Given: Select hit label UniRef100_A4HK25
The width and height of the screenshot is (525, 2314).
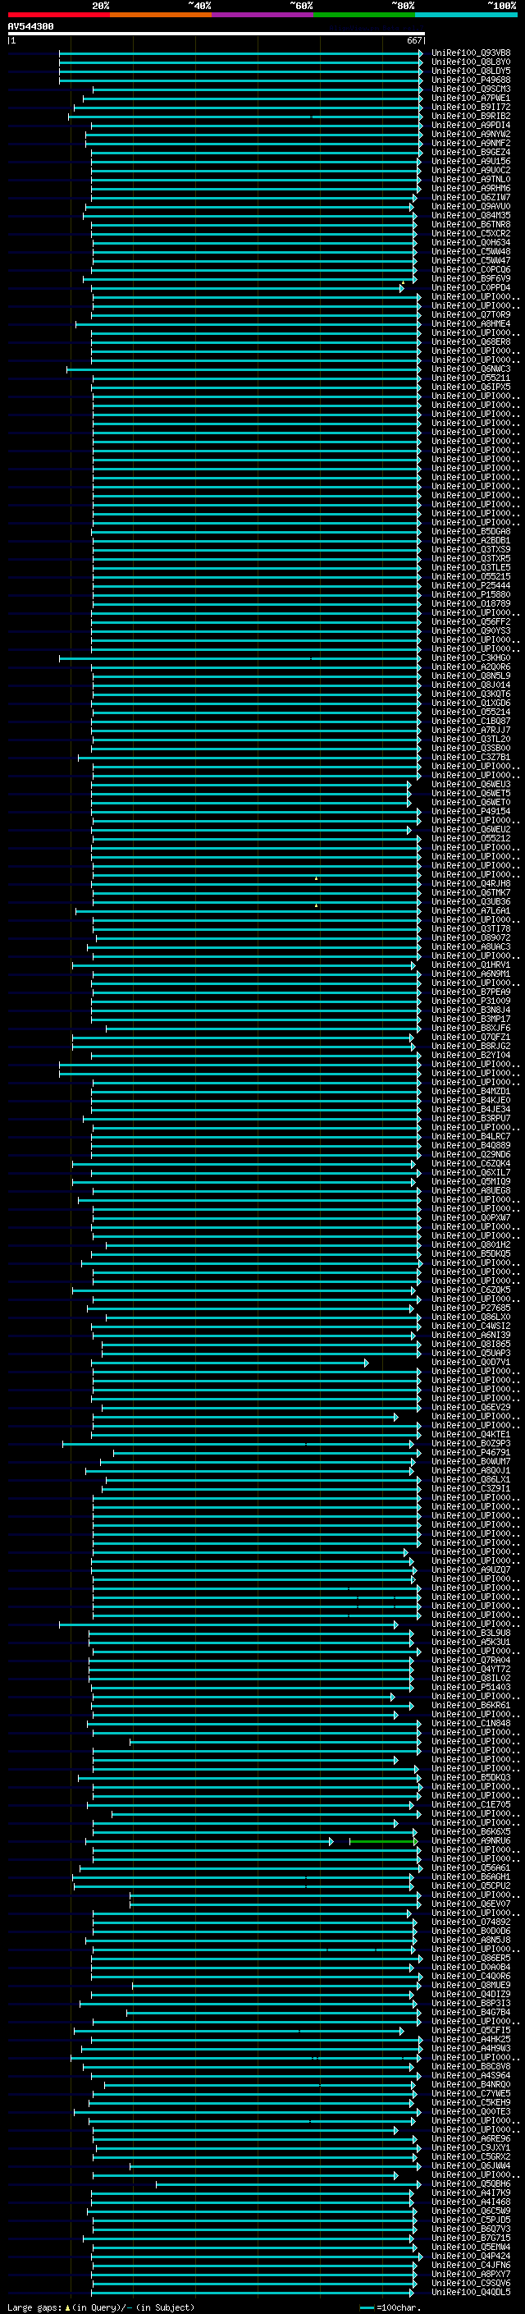Looking at the screenshot, I should click(x=471, y=2039).
